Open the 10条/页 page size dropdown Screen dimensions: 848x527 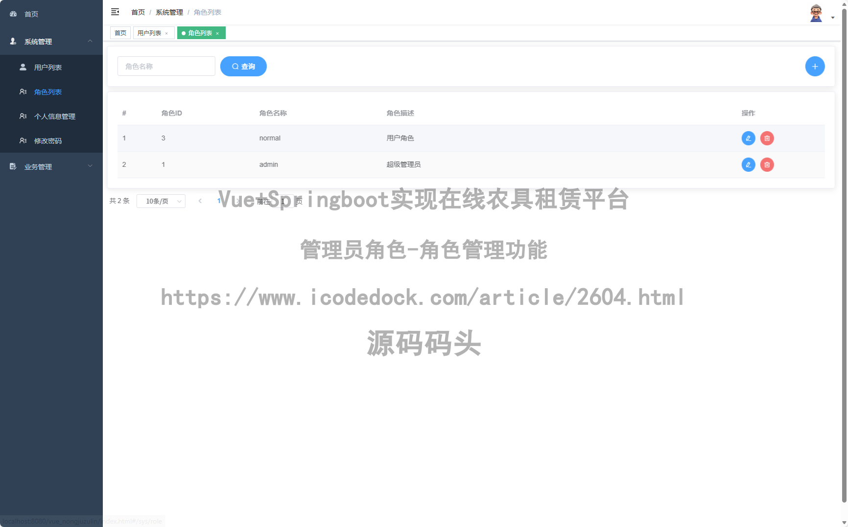pos(161,201)
